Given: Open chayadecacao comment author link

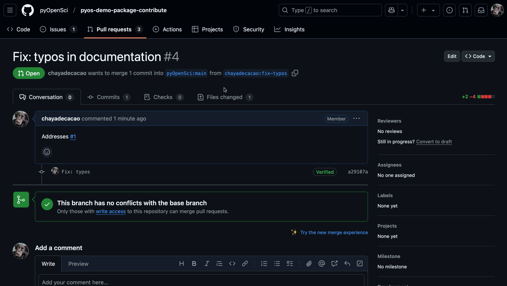Looking at the screenshot, I should coord(61,119).
